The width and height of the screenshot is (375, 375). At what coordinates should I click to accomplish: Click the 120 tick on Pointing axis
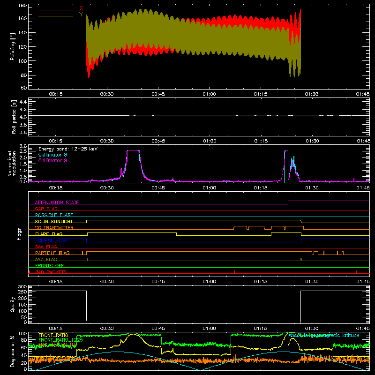point(22,46)
